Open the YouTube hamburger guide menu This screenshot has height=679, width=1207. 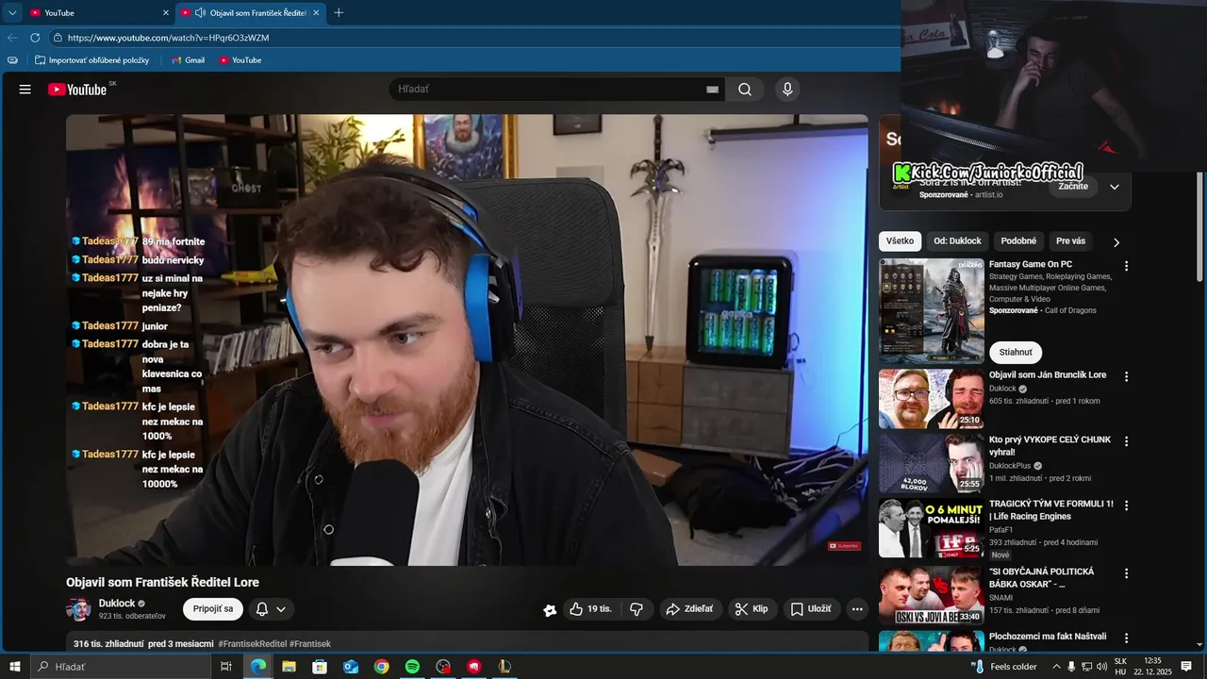tap(25, 90)
